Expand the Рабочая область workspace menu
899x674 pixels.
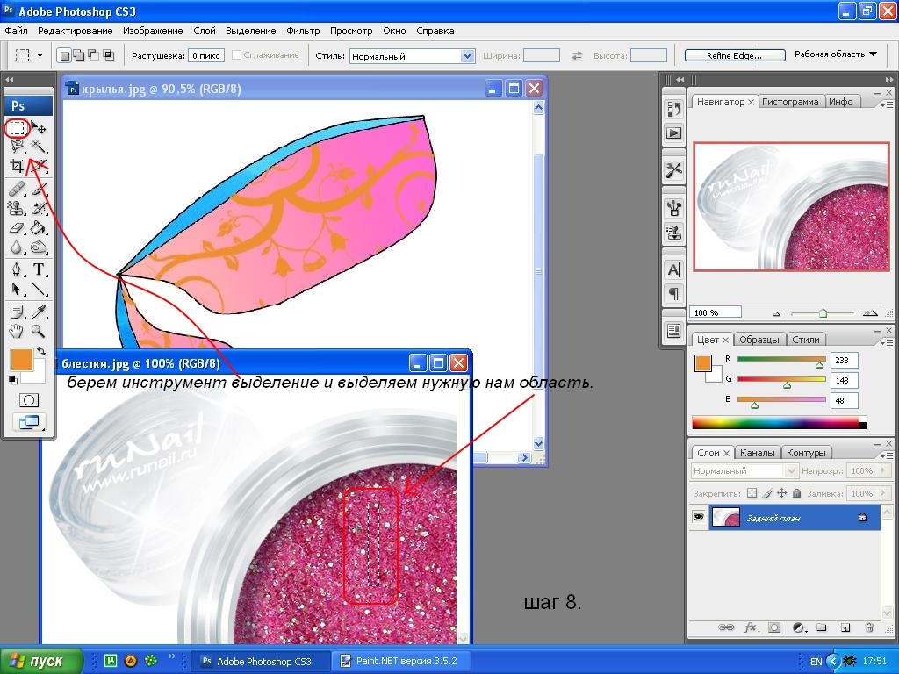pyautogui.click(x=835, y=54)
